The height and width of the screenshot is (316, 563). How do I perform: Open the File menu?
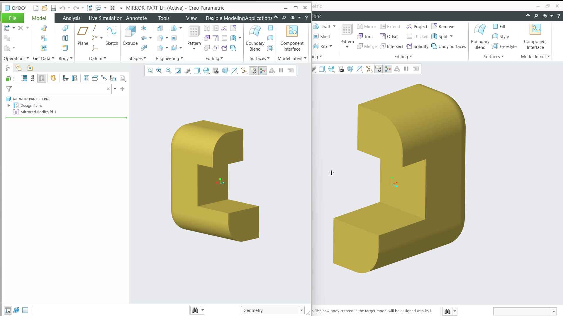tap(13, 18)
